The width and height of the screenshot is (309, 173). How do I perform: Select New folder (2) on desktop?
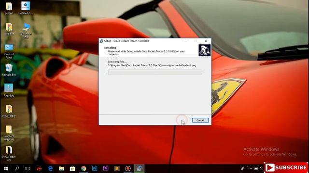[9, 154]
